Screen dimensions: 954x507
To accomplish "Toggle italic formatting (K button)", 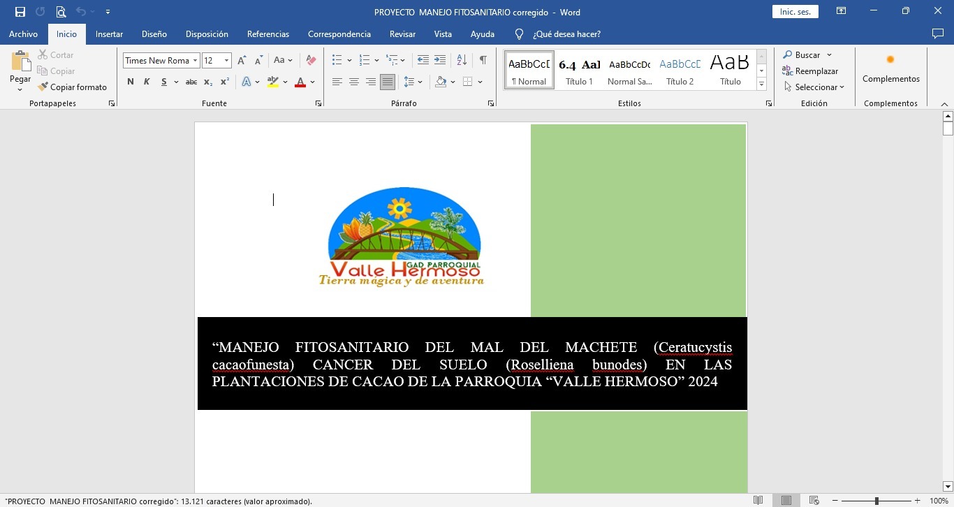I will [147, 82].
